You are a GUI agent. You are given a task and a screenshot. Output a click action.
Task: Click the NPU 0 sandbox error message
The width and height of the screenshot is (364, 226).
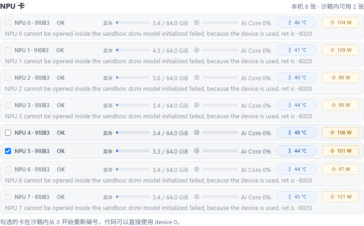click(158, 33)
